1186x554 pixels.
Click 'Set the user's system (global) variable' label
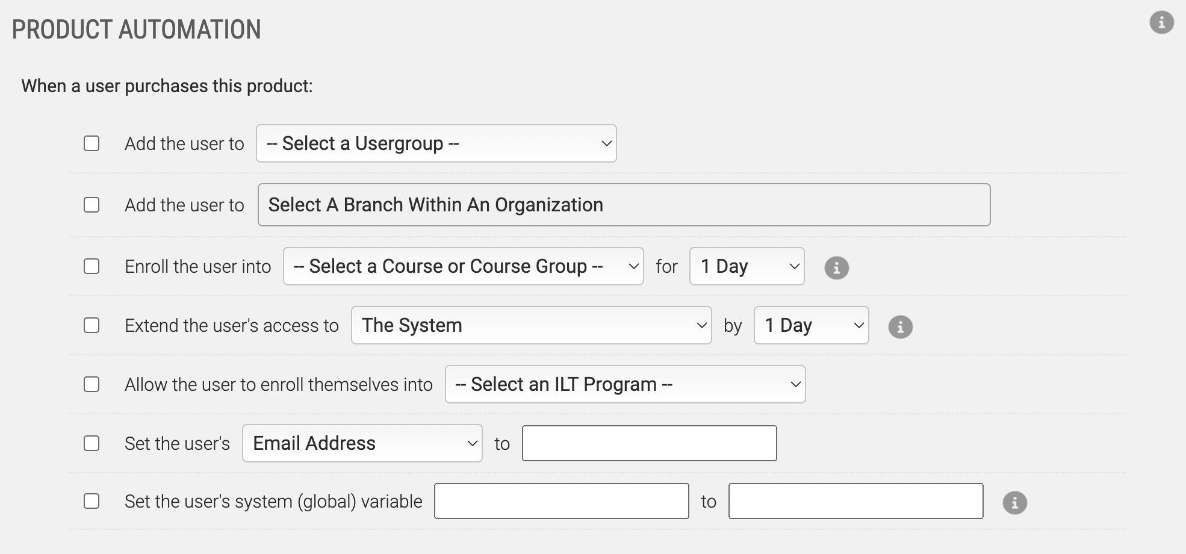[x=273, y=501]
